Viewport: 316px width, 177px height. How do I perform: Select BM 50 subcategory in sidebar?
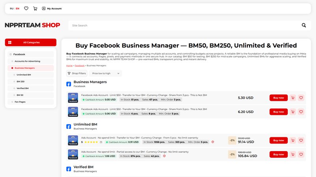pyautogui.click(x=31, y=95)
